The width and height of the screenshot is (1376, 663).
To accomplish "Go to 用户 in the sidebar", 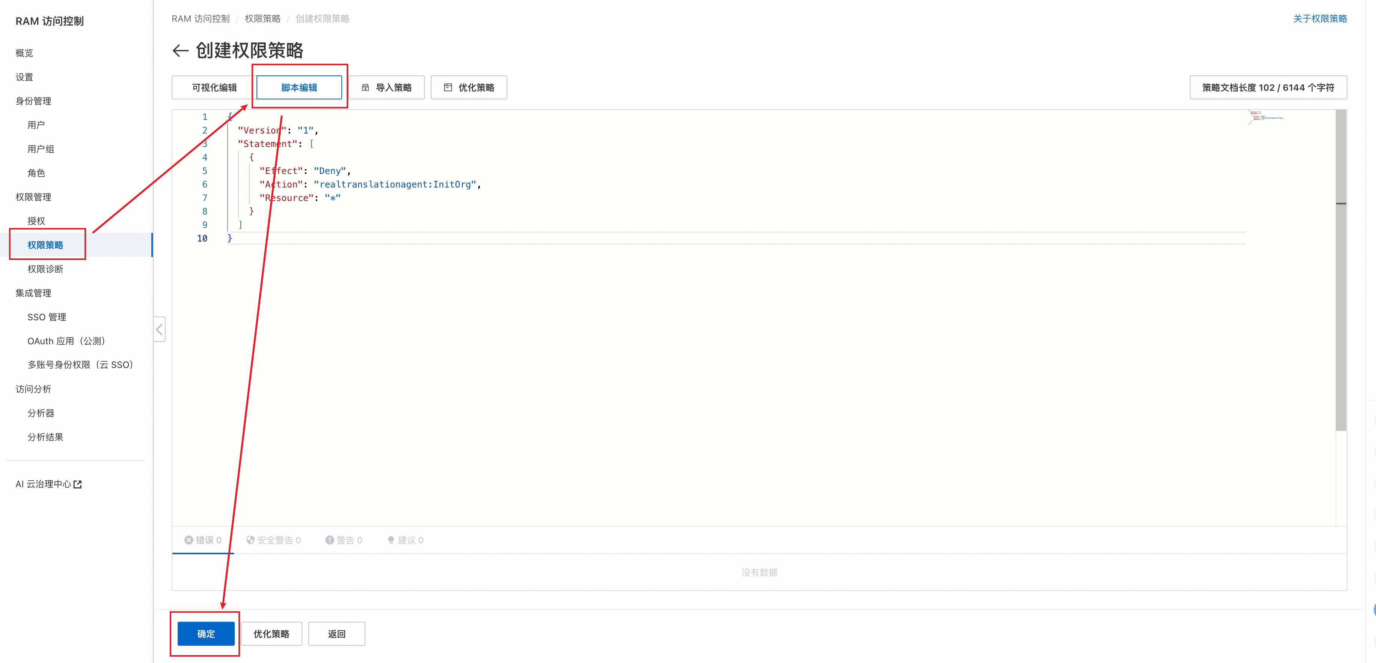I will point(36,125).
